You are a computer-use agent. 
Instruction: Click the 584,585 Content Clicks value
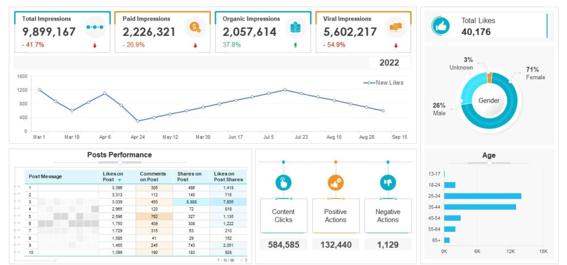[283, 244]
